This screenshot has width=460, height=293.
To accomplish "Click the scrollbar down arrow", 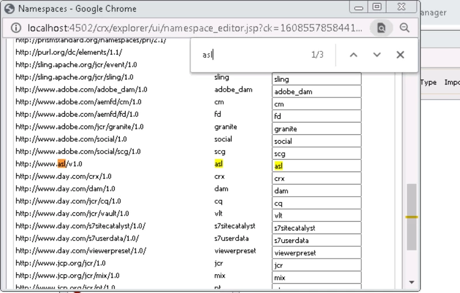I will [x=411, y=282].
